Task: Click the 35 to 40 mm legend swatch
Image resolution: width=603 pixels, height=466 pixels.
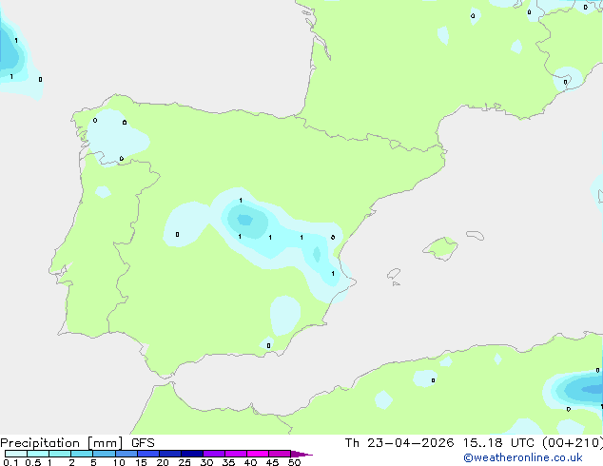Action: [x=235, y=454]
